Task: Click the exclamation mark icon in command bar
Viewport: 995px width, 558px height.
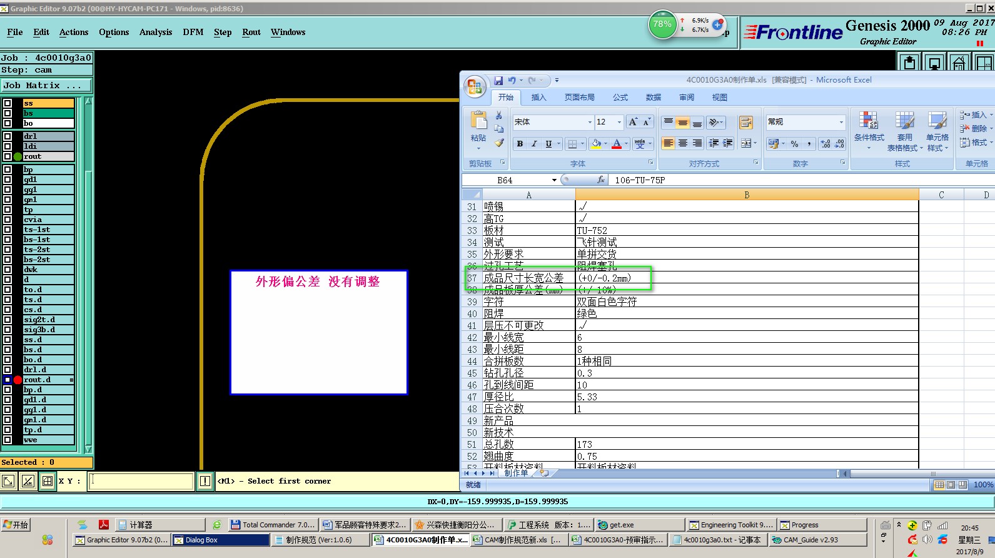Action: tap(205, 481)
